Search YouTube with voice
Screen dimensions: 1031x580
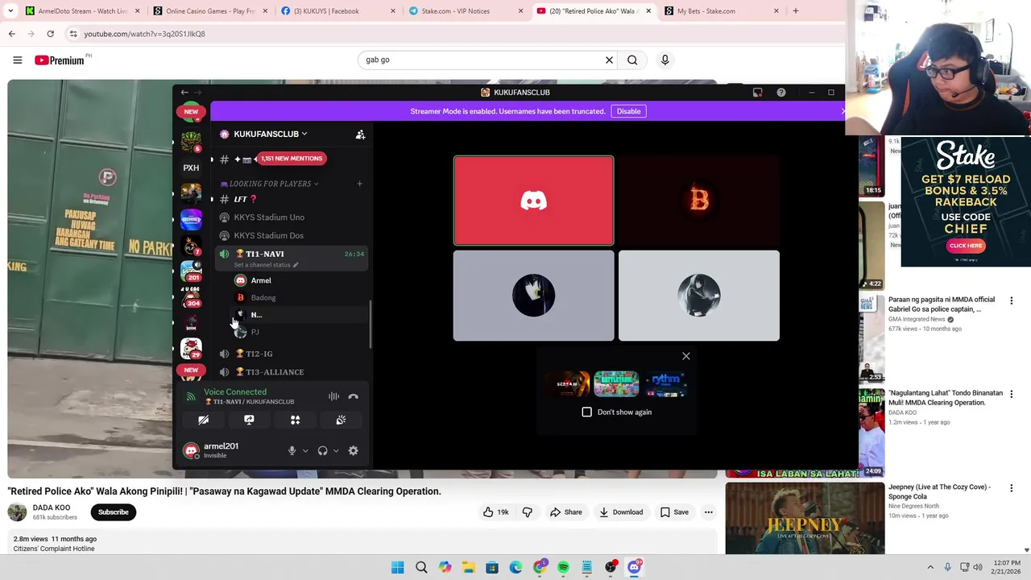(x=665, y=60)
